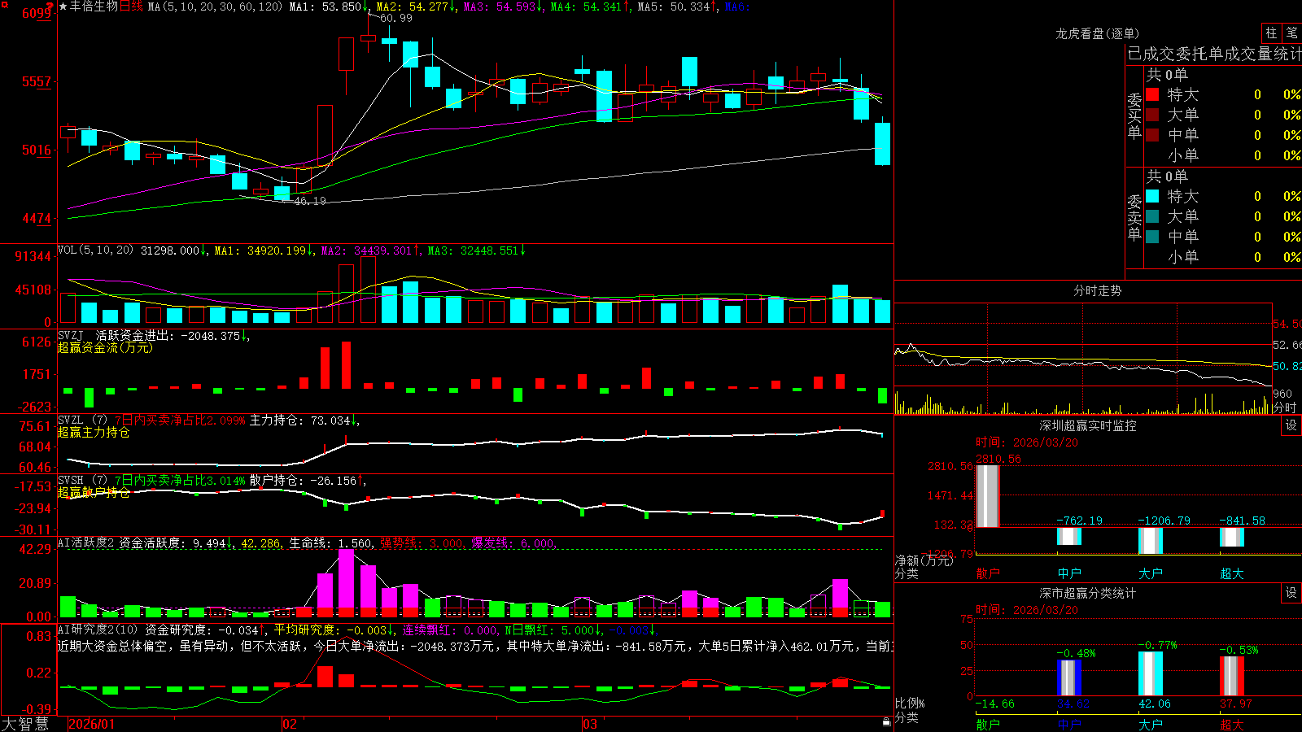Click the AI研究度2(10) indicator name
The width and height of the screenshot is (1302, 732).
(98, 630)
